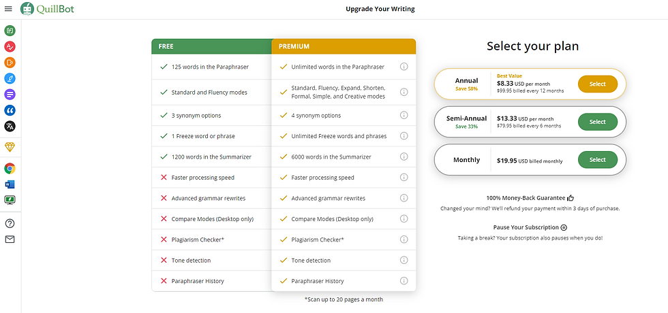Click the Save 33% label
Viewport: 668px width, 313px height.
click(x=466, y=127)
